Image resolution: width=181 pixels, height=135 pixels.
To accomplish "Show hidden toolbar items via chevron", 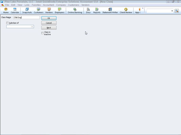I will pos(143,8).
